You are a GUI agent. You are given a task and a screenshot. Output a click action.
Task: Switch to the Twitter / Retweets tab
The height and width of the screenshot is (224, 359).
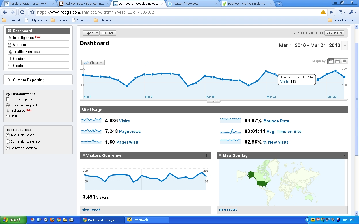pyautogui.click(x=192, y=4)
